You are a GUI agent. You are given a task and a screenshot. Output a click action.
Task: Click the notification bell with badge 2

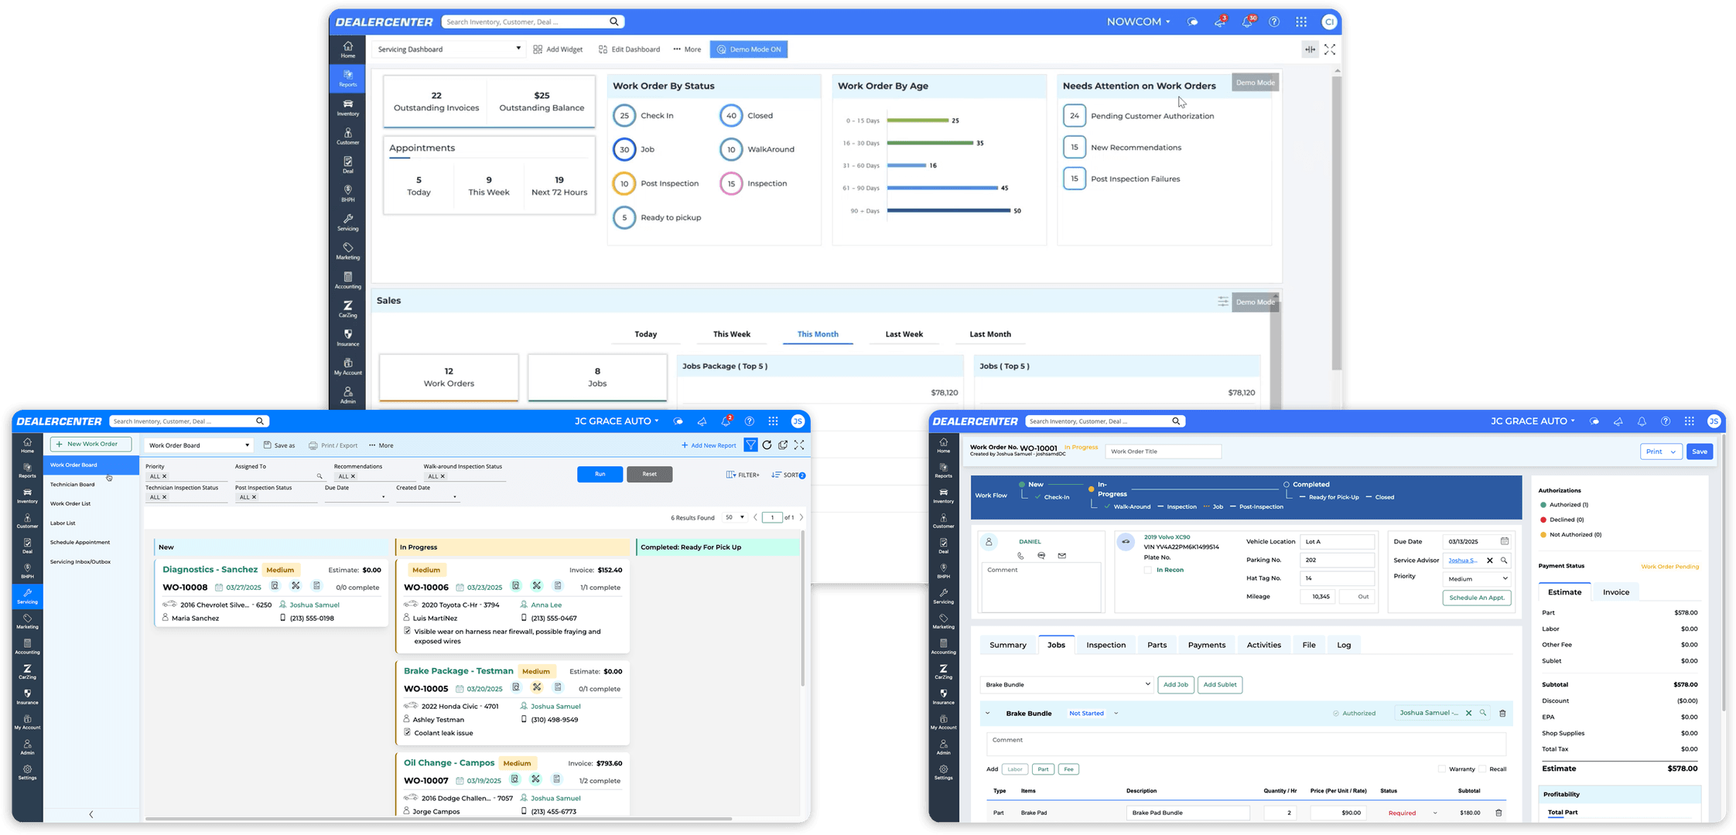click(x=726, y=421)
